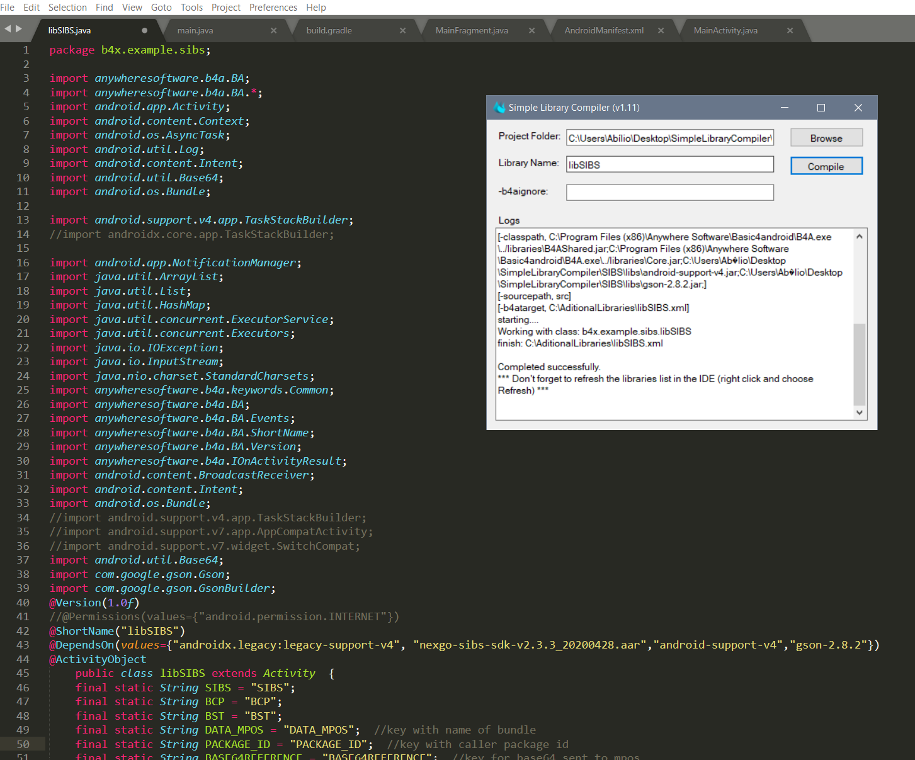The height and width of the screenshot is (760, 915).
Task: Open the Goto menu
Action: click(161, 8)
